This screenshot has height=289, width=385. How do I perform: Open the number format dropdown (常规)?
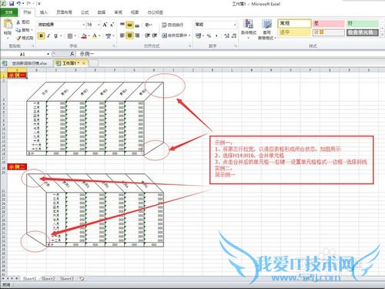pyautogui.click(x=235, y=25)
